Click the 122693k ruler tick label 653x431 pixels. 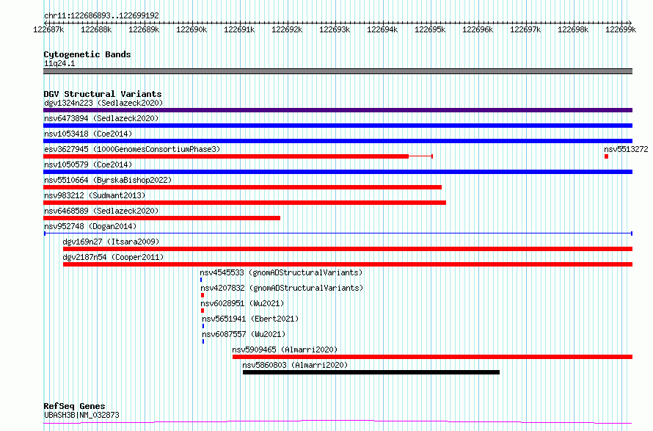[x=335, y=29]
